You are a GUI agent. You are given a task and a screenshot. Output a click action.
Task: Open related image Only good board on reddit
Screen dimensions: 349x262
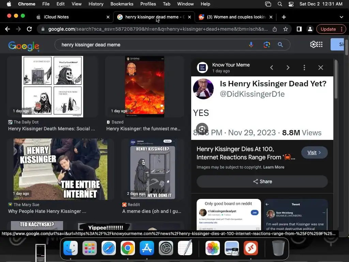[229, 215]
